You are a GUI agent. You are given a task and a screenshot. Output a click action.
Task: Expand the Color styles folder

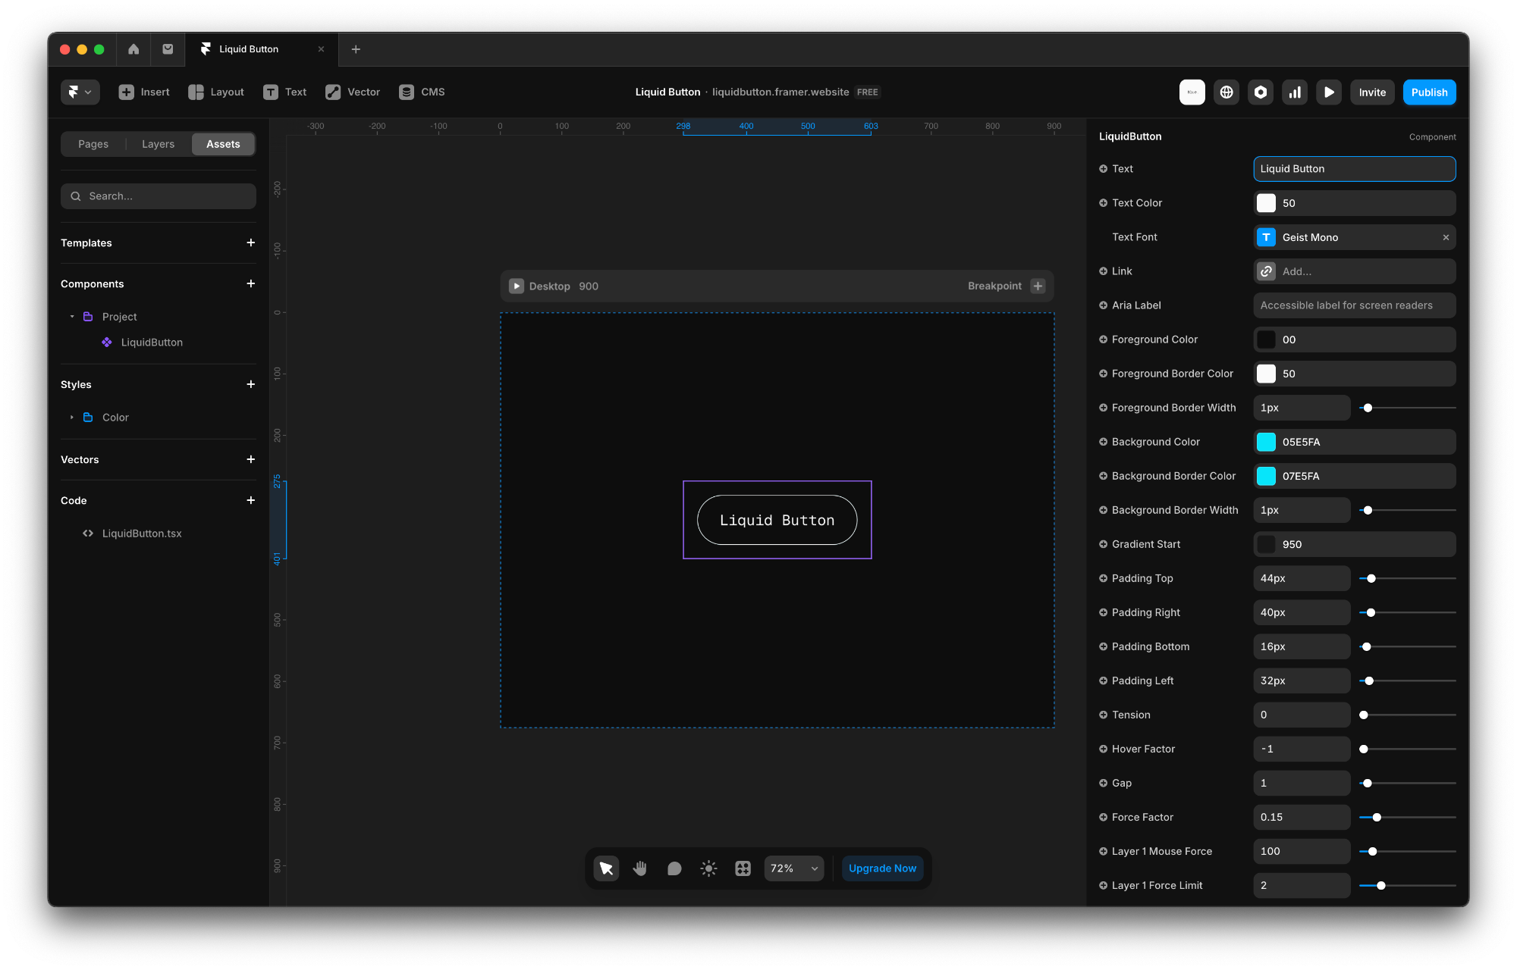click(x=72, y=418)
